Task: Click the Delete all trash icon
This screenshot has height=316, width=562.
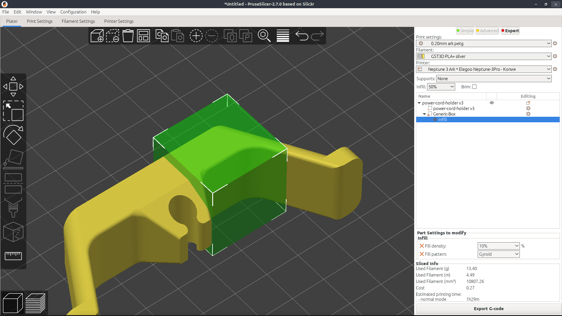Action: [128, 36]
